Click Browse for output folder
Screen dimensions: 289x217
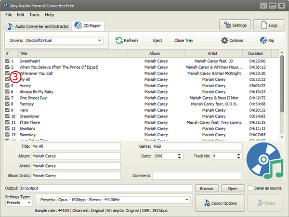(x=207, y=189)
